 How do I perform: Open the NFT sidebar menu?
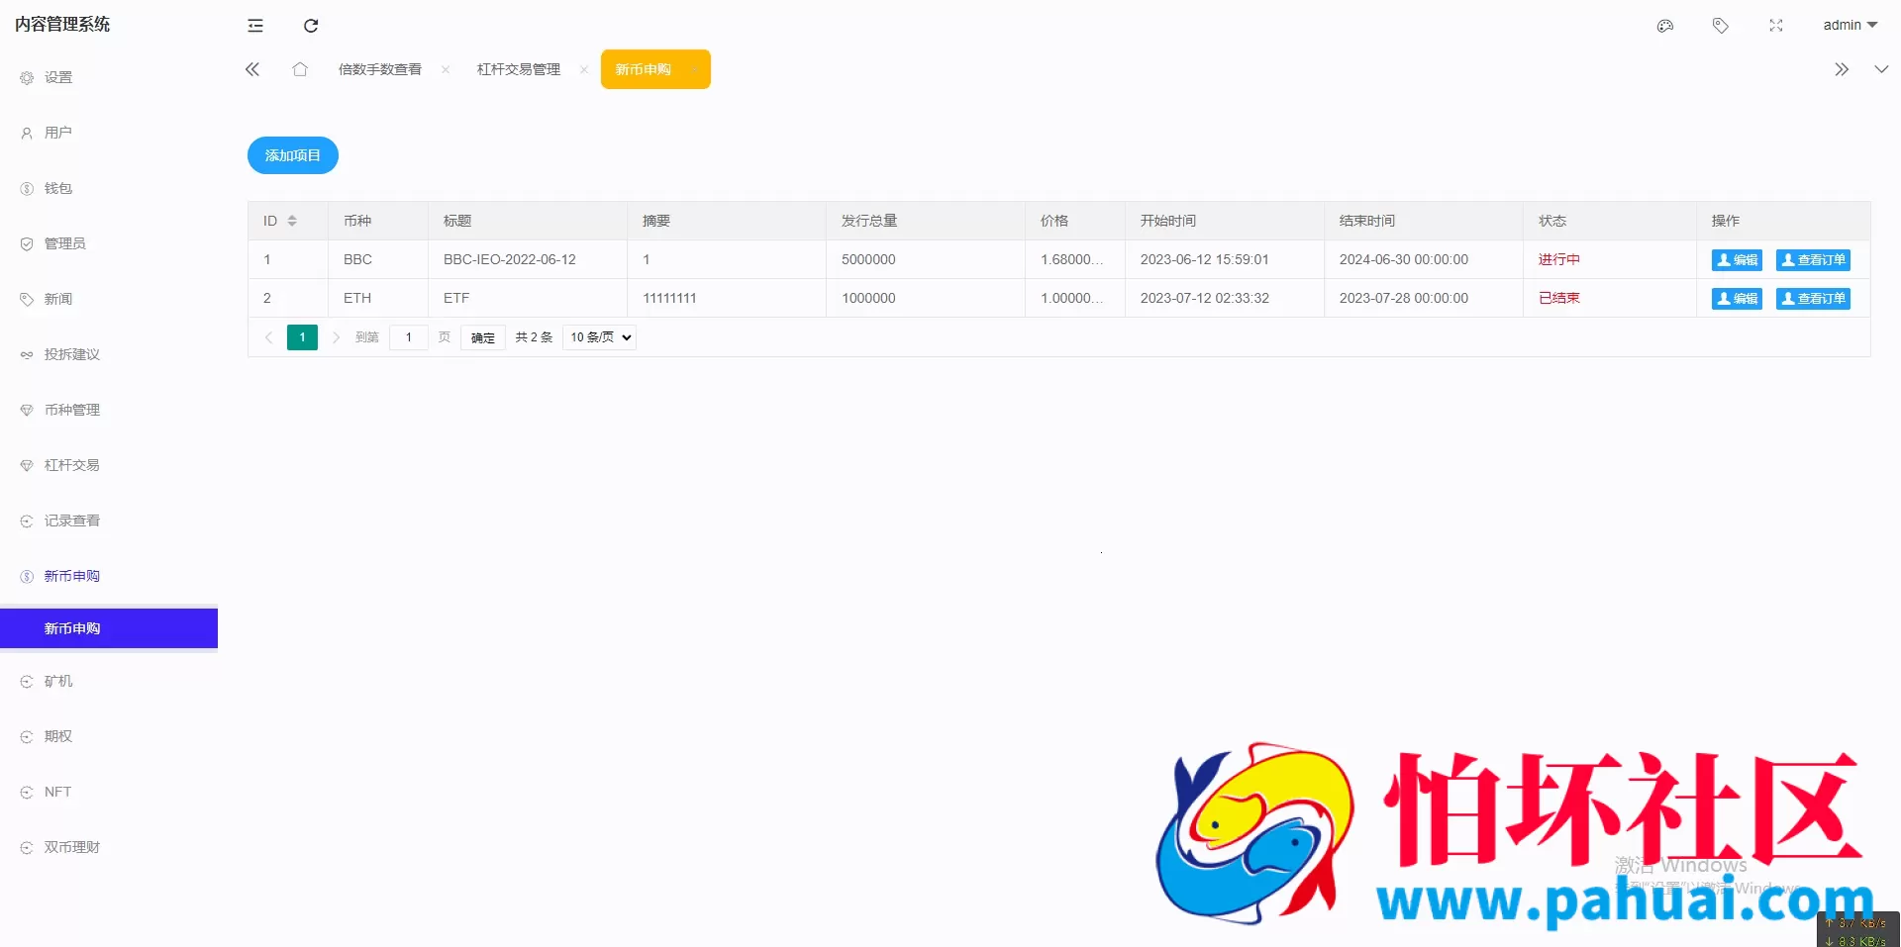click(x=109, y=792)
